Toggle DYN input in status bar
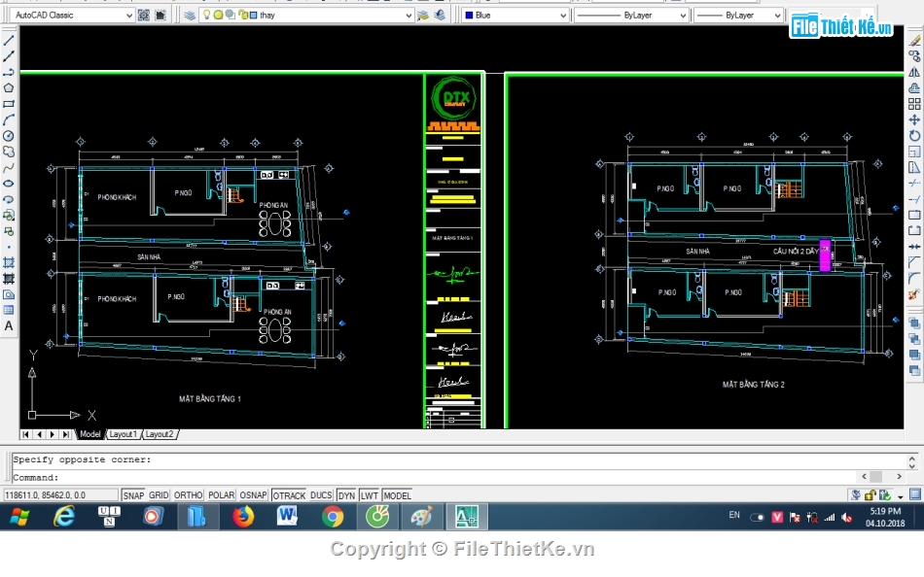Image resolution: width=924 pixels, height=577 pixels. (x=346, y=495)
